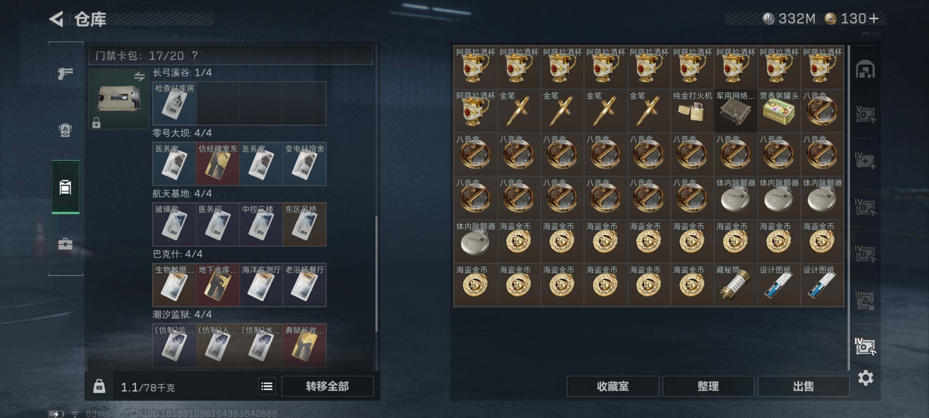Switch to the backpack equipment tab
This screenshot has height=418, width=929.
(x=65, y=130)
